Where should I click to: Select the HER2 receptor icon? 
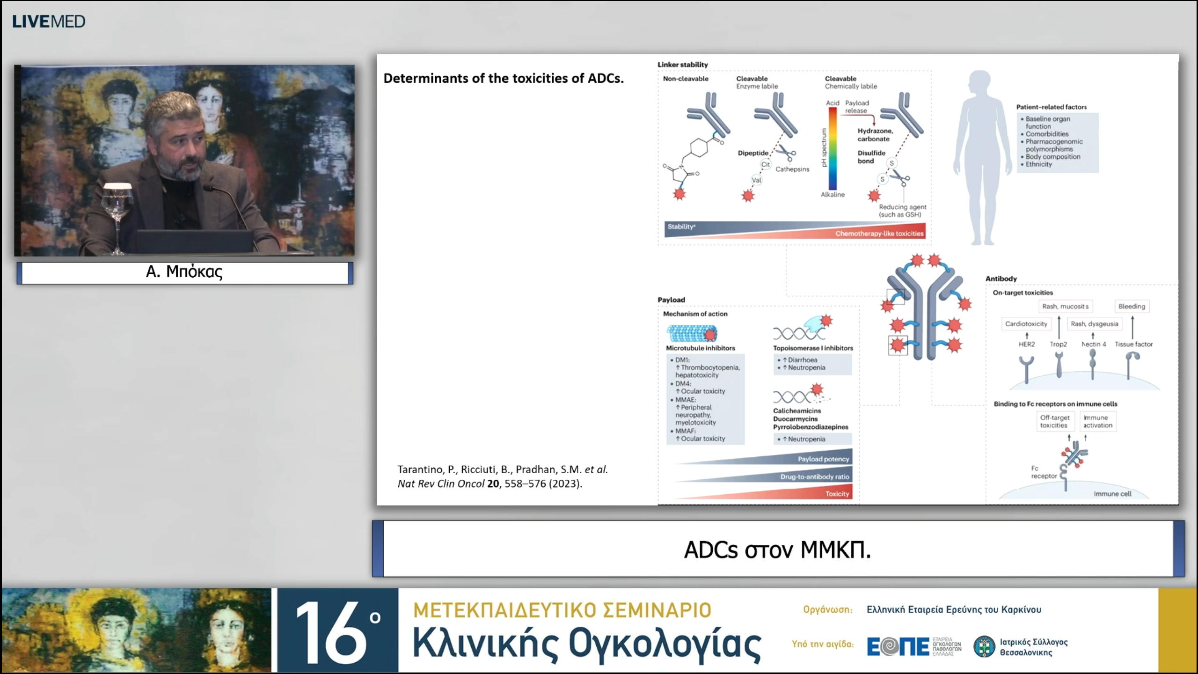tap(1026, 367)
